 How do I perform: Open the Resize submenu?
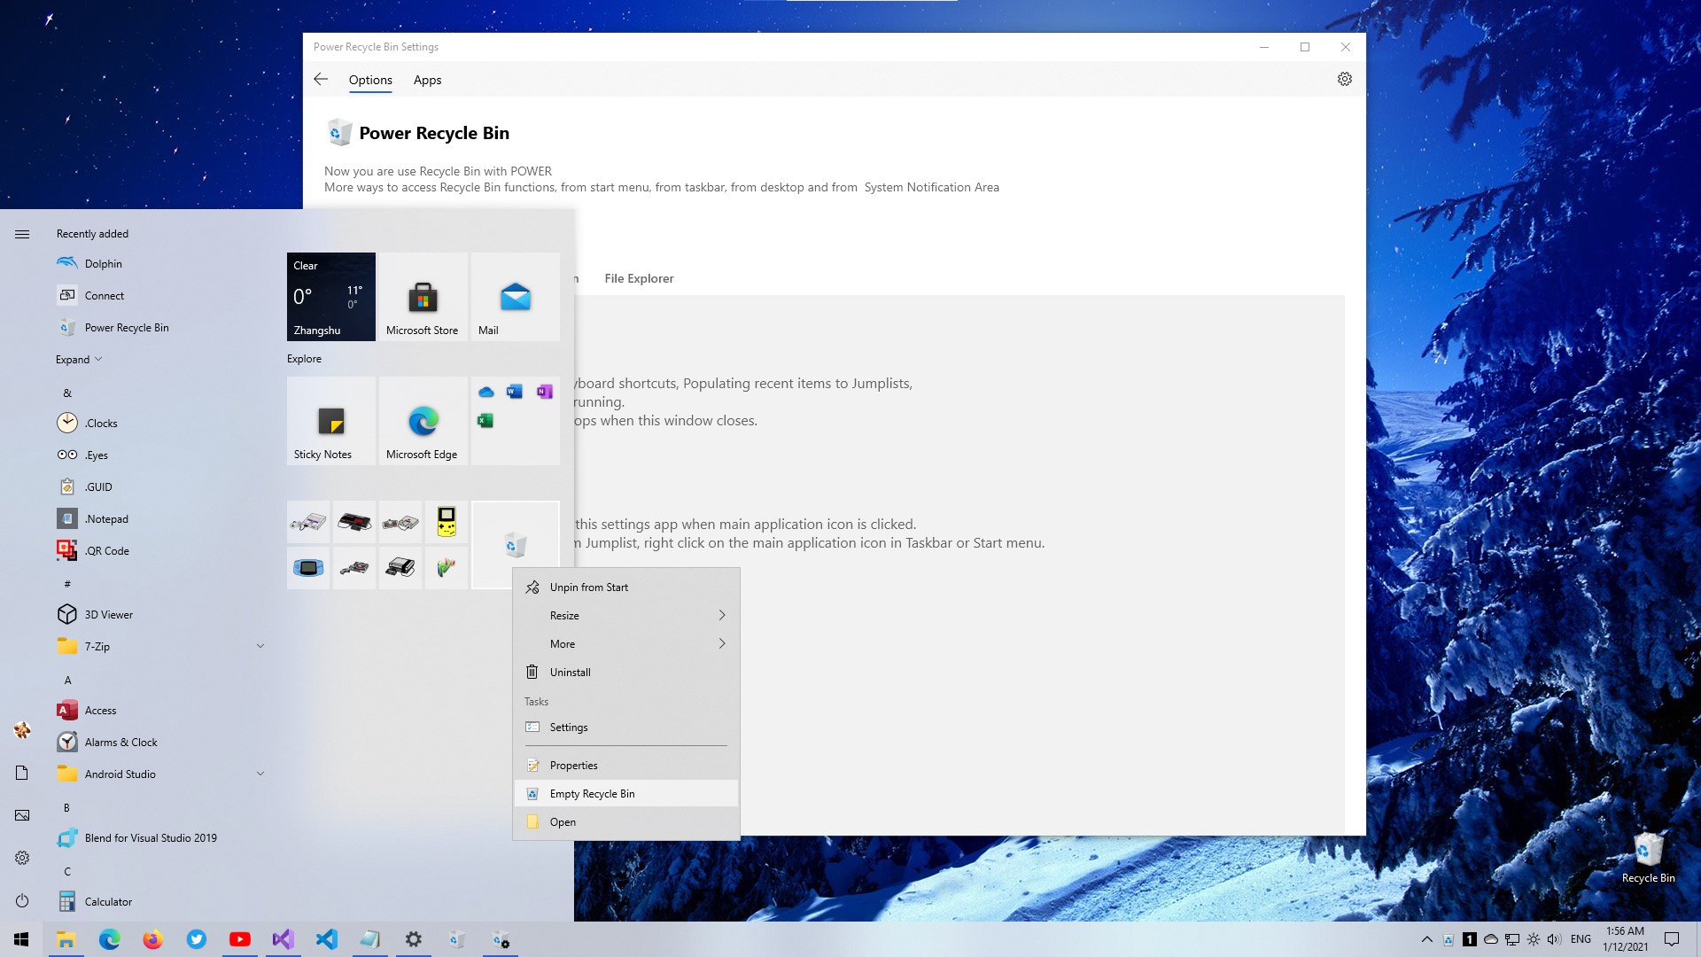pos(626,616)
